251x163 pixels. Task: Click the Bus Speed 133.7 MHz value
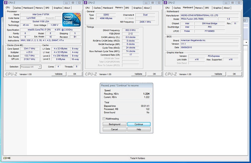(29, 56)
